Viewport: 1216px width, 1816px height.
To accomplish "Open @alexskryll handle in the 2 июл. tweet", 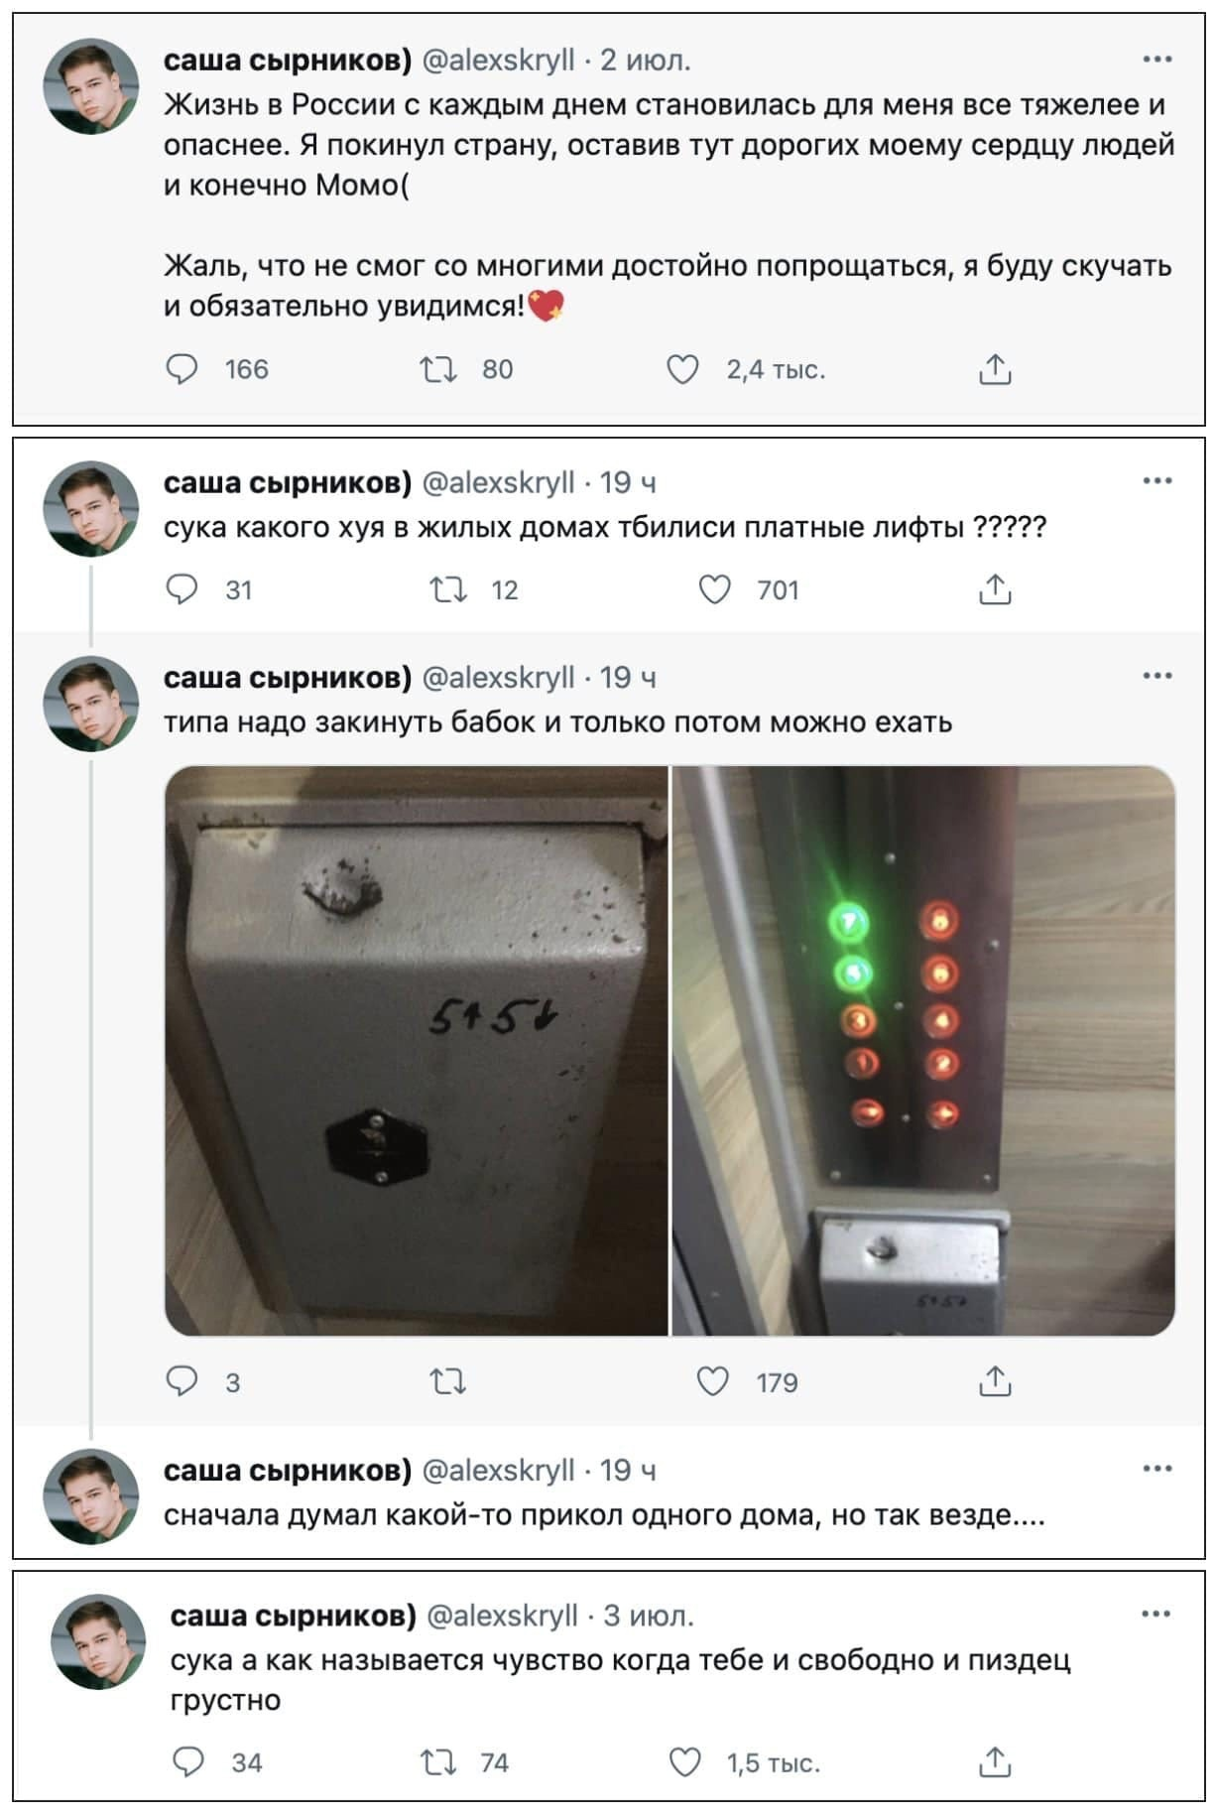I will [499, 62].
